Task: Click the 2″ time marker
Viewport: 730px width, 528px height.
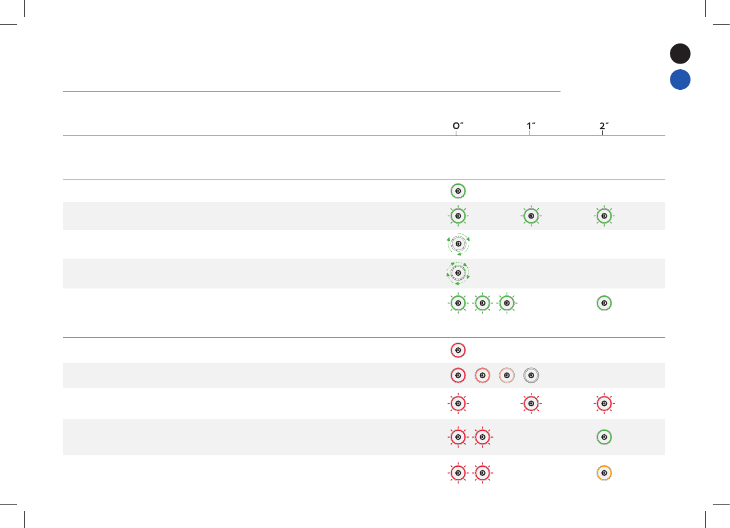Action: (x=603, y=126)
